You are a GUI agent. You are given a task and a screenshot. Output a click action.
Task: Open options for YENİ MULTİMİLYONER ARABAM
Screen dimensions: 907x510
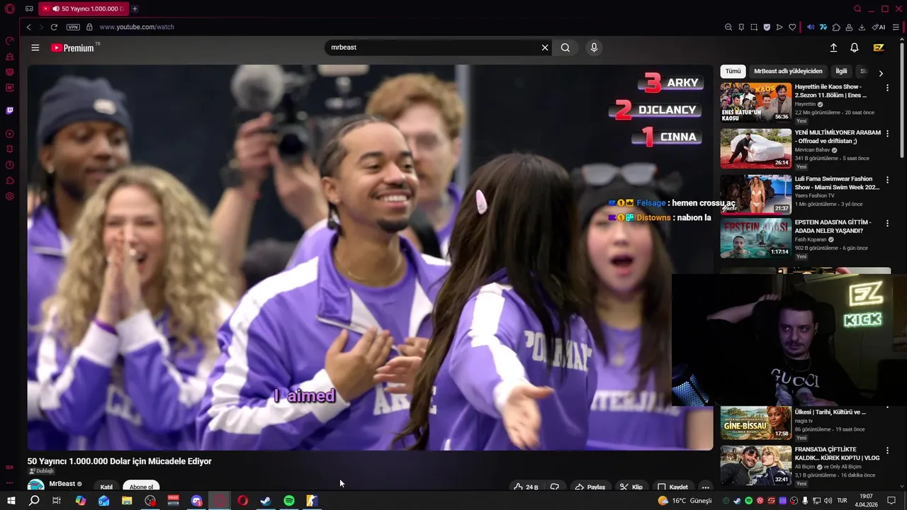coord(887,134)
